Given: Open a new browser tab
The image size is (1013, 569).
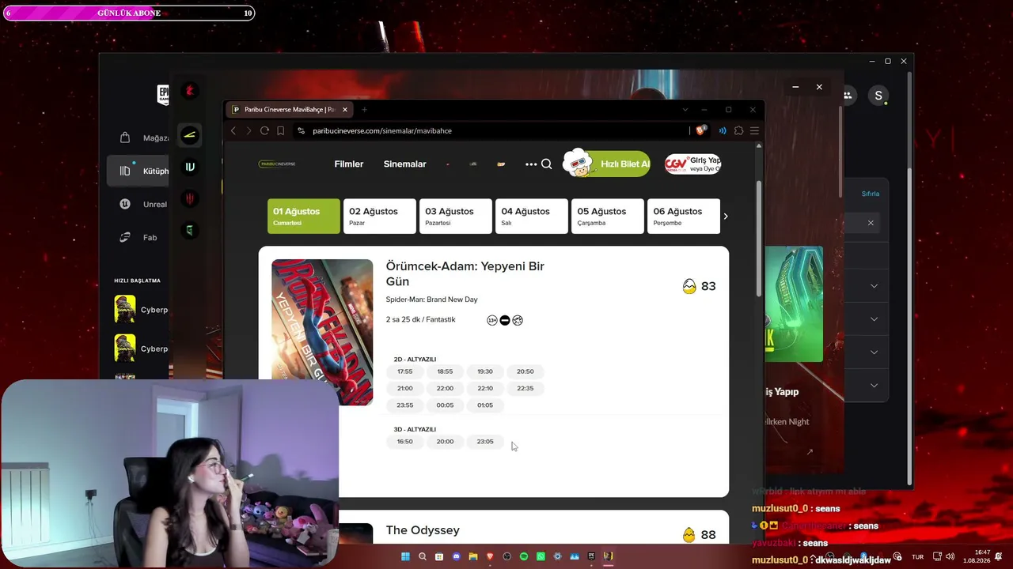Looking at the screenshot, I should pos(364,109).
